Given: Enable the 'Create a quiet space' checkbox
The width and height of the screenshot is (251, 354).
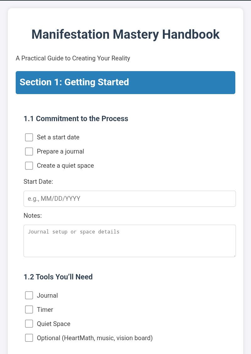Looking at the screenshot, I should [x=29, y=166].
